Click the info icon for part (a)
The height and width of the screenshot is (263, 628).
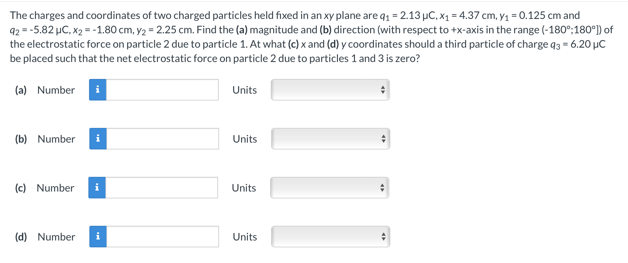tap(98, 90)
